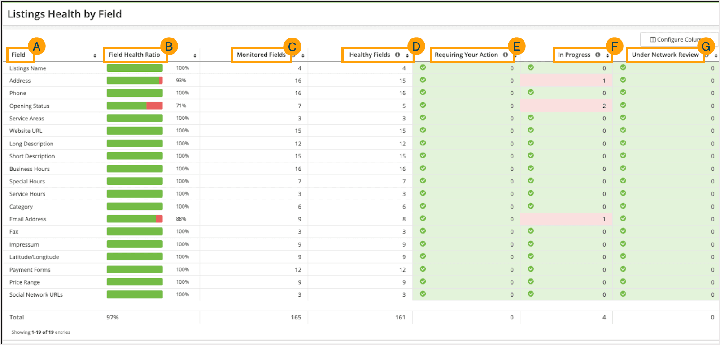Click green check in Phone In Progress cell

click(x=531, y=93)
